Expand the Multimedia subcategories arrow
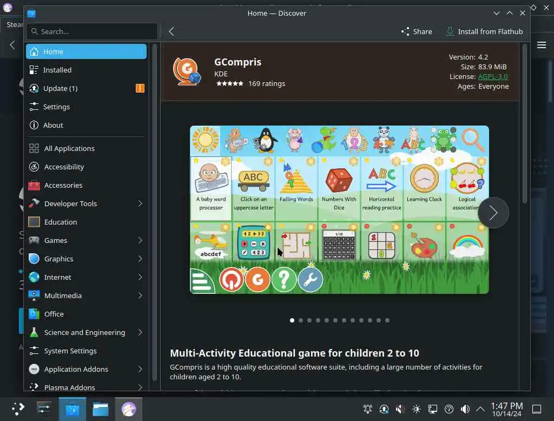 click(x=140, y=295)
